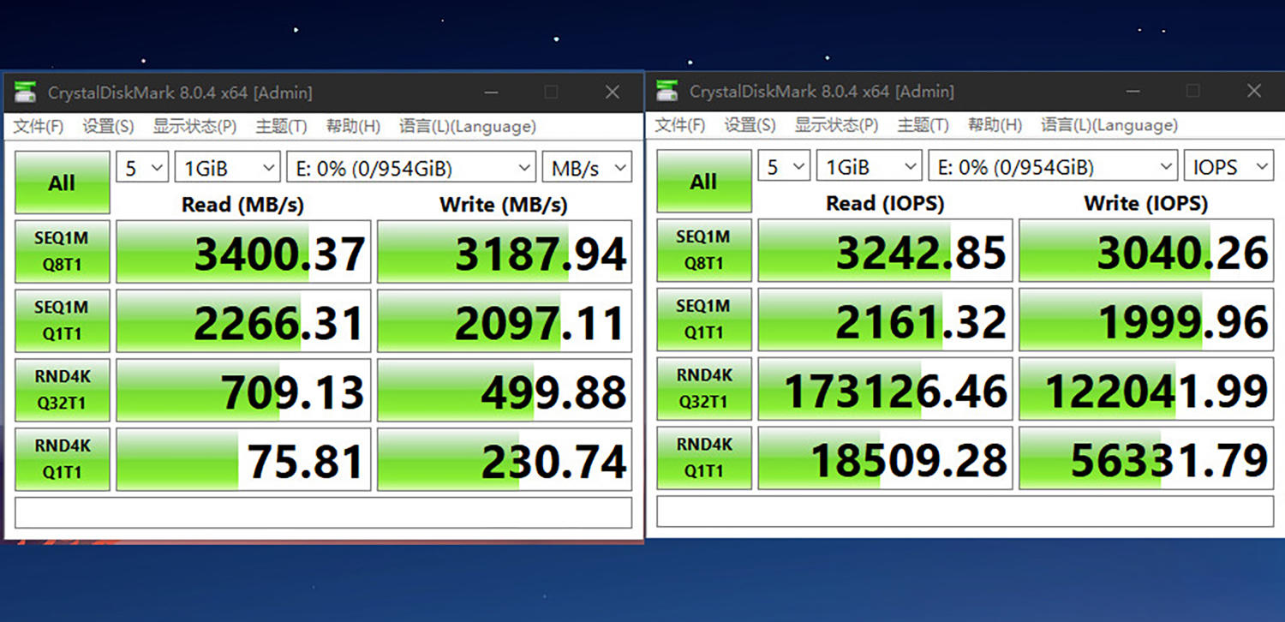Click the 2097.11 write result
1285x622 pixels.
point(505,321)
